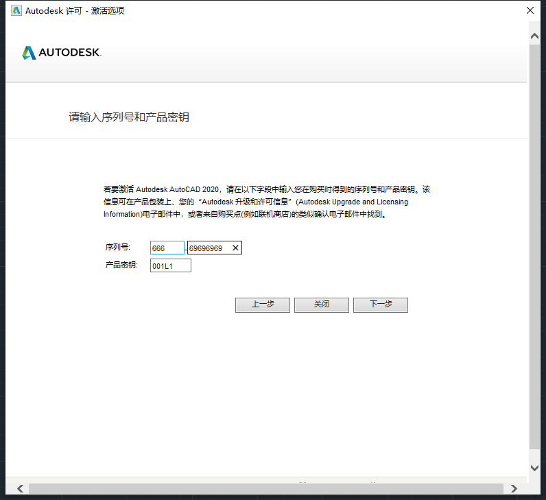Clear the serial number using the X icon
546x500 pixels.
[235, 248]
